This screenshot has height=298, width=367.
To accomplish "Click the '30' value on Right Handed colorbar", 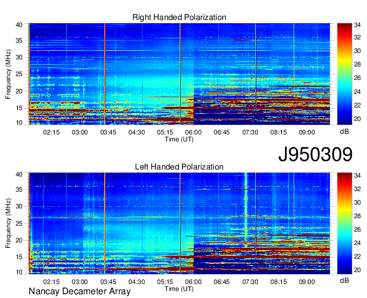I will [x=357, y=51].
